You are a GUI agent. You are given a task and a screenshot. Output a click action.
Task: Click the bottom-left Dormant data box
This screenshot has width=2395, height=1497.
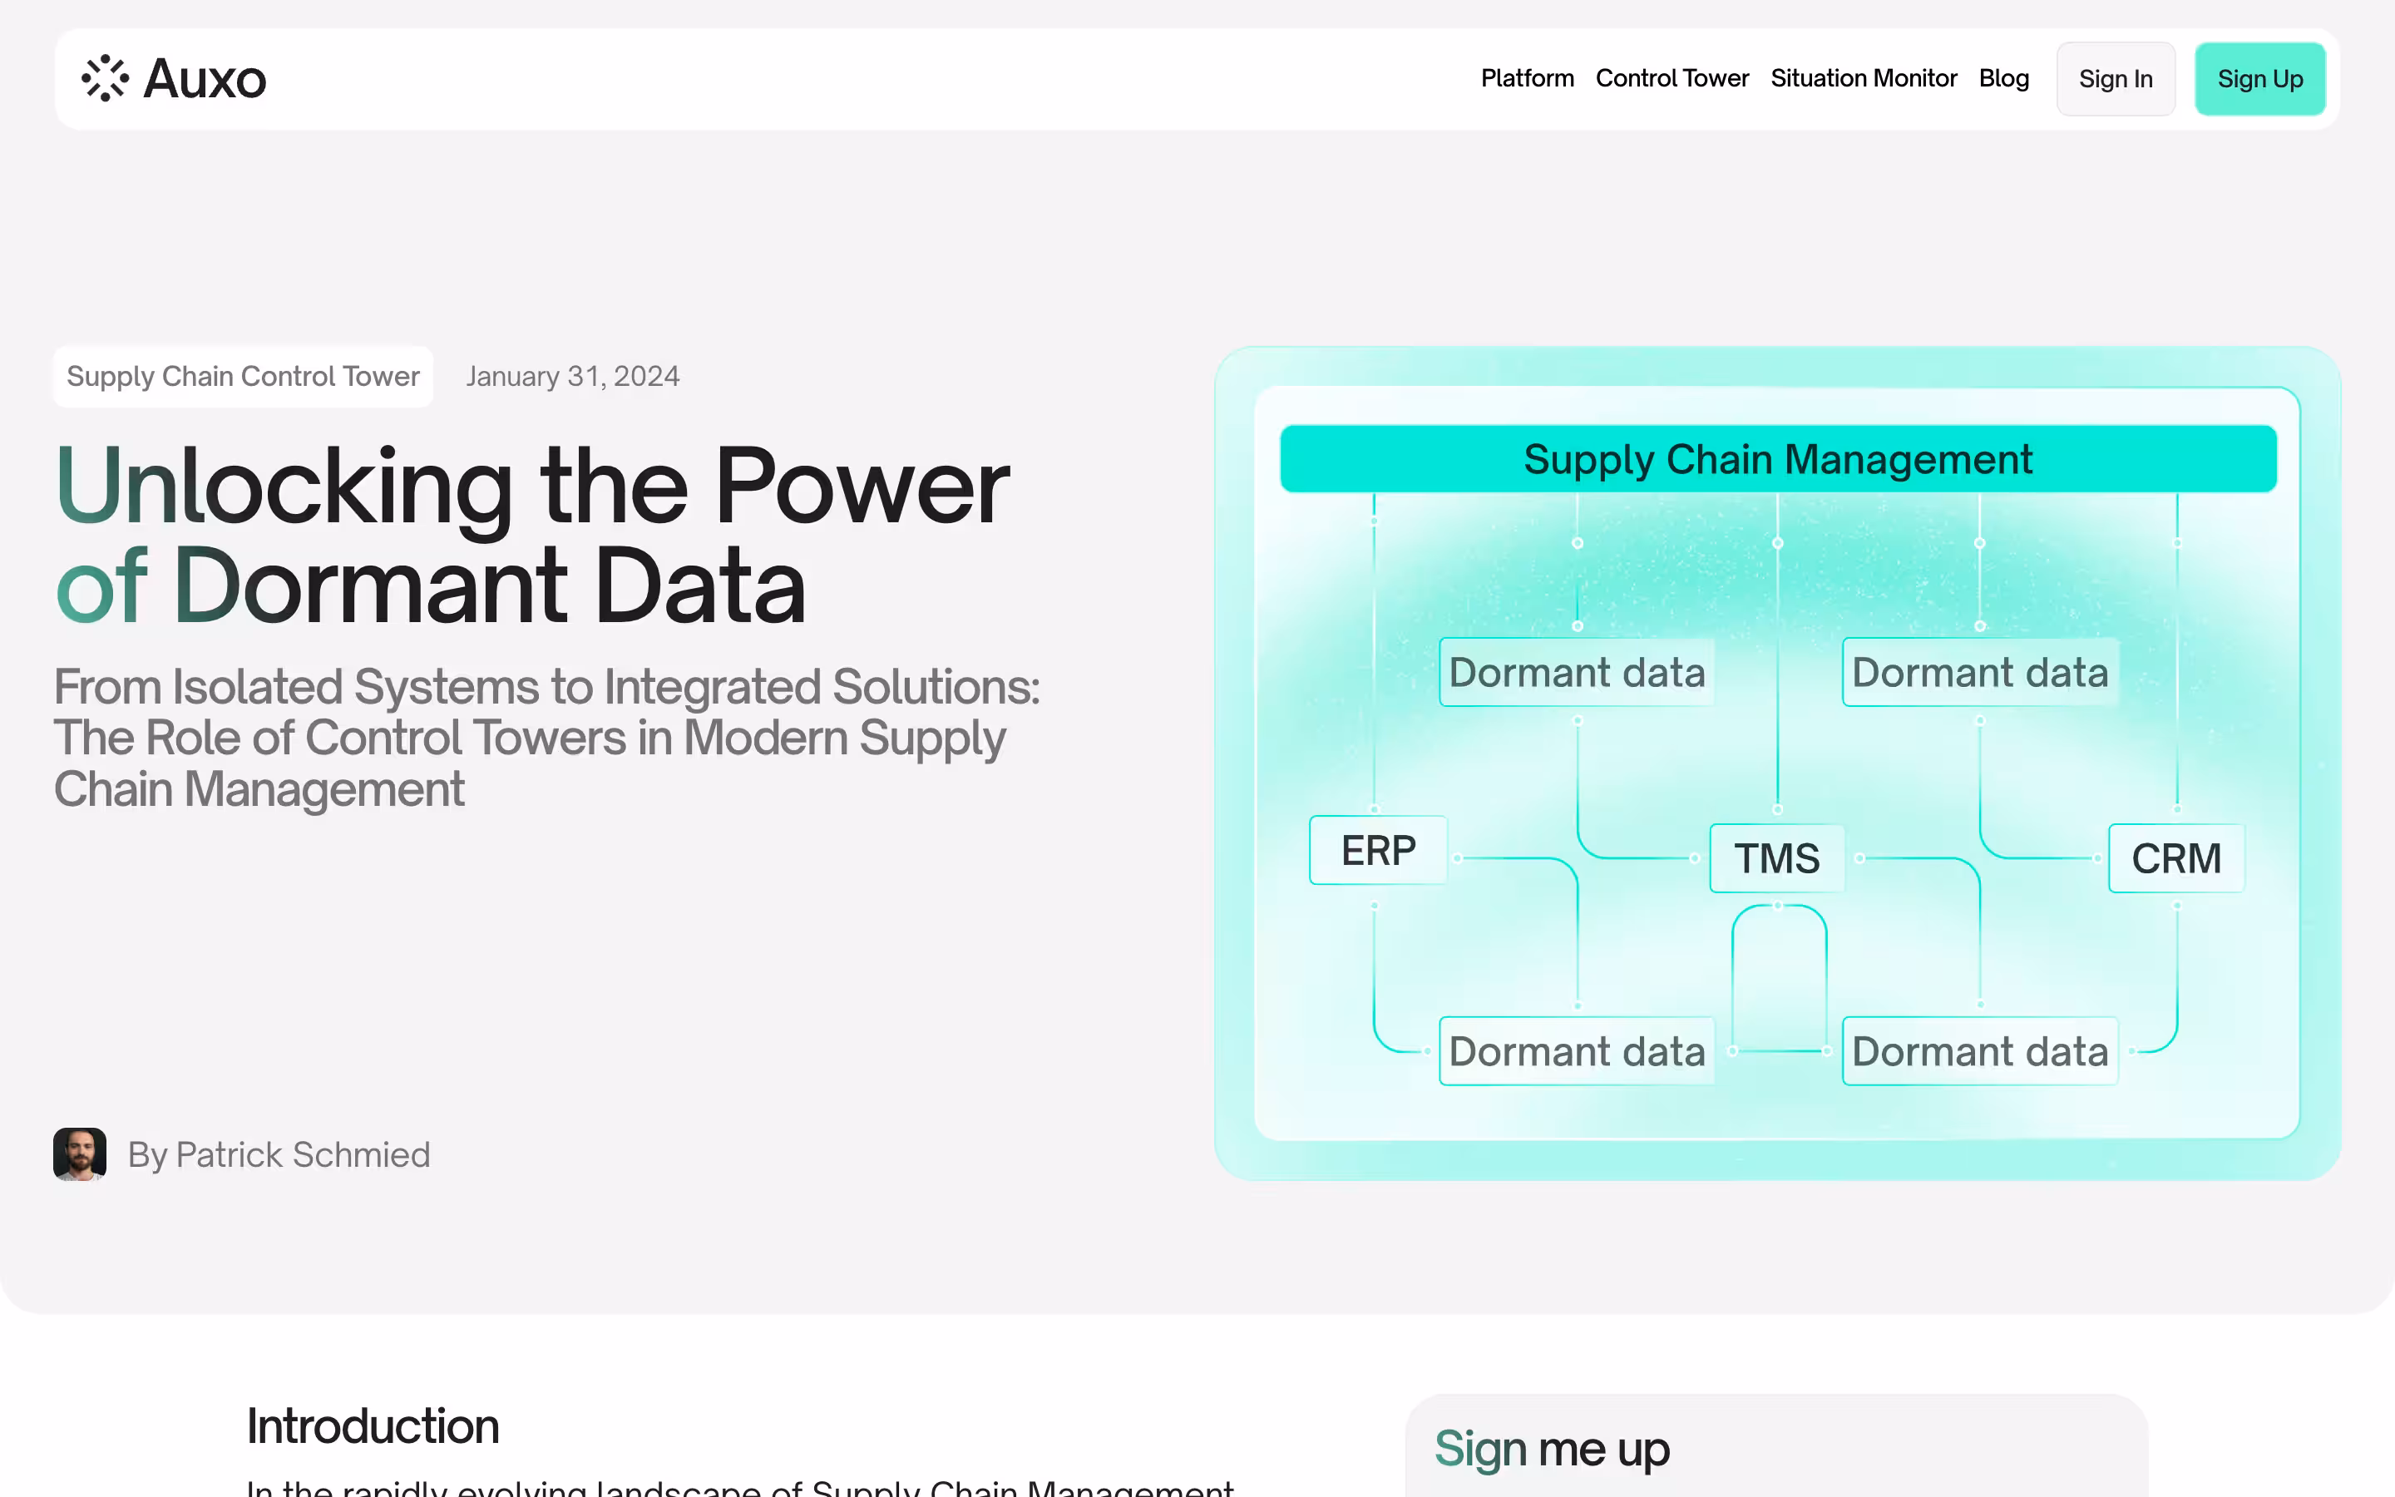tap(1577, 1051)
